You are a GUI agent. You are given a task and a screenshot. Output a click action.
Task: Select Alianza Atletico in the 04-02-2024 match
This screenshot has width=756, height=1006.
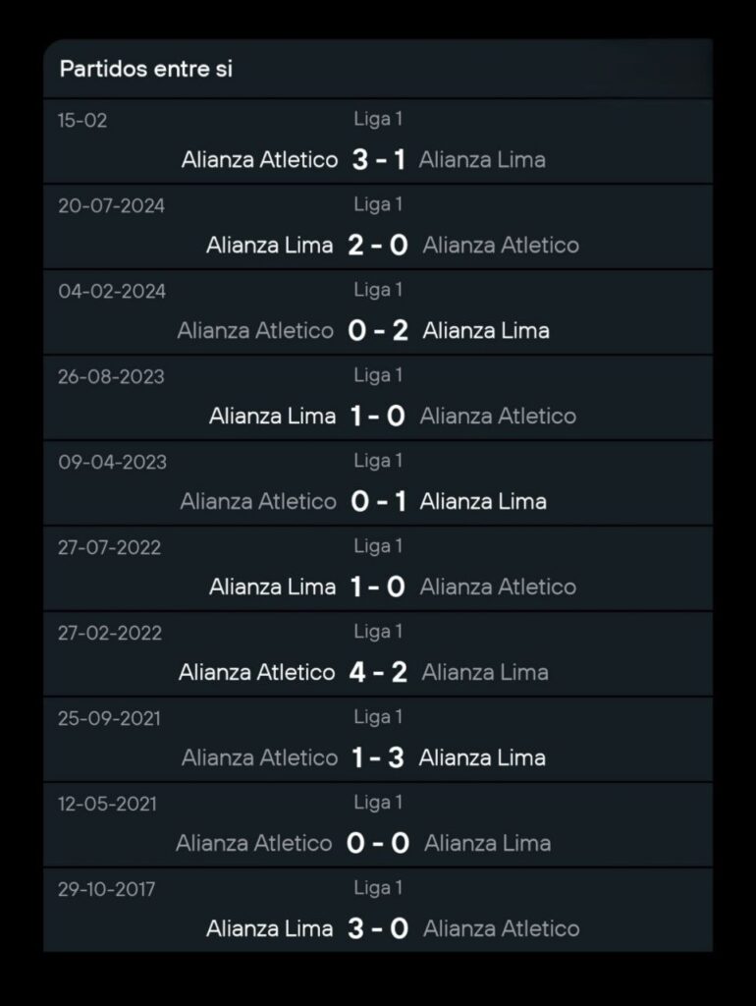click(255, 330)
